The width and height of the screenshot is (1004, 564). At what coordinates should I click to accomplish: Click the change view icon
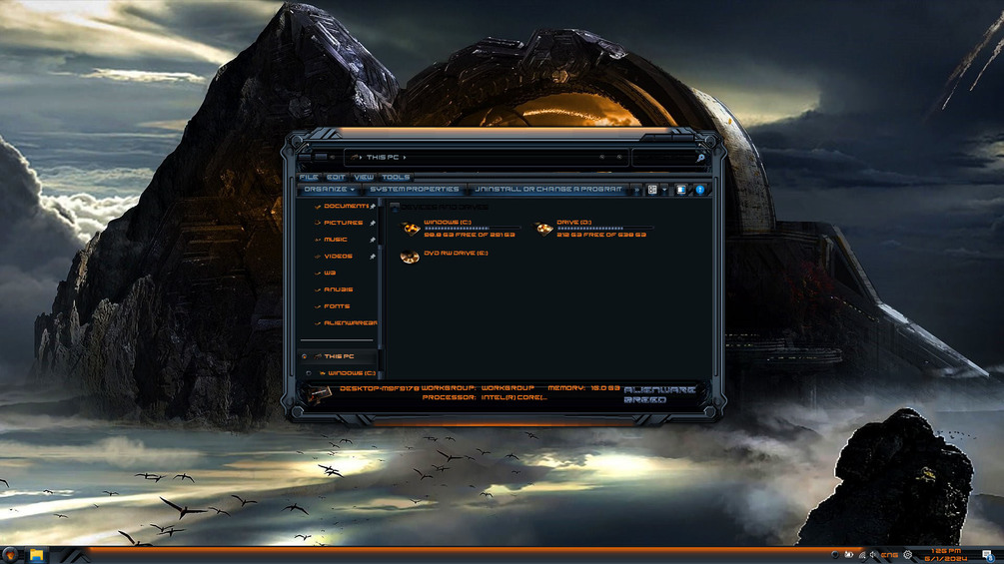pos(652,190)
